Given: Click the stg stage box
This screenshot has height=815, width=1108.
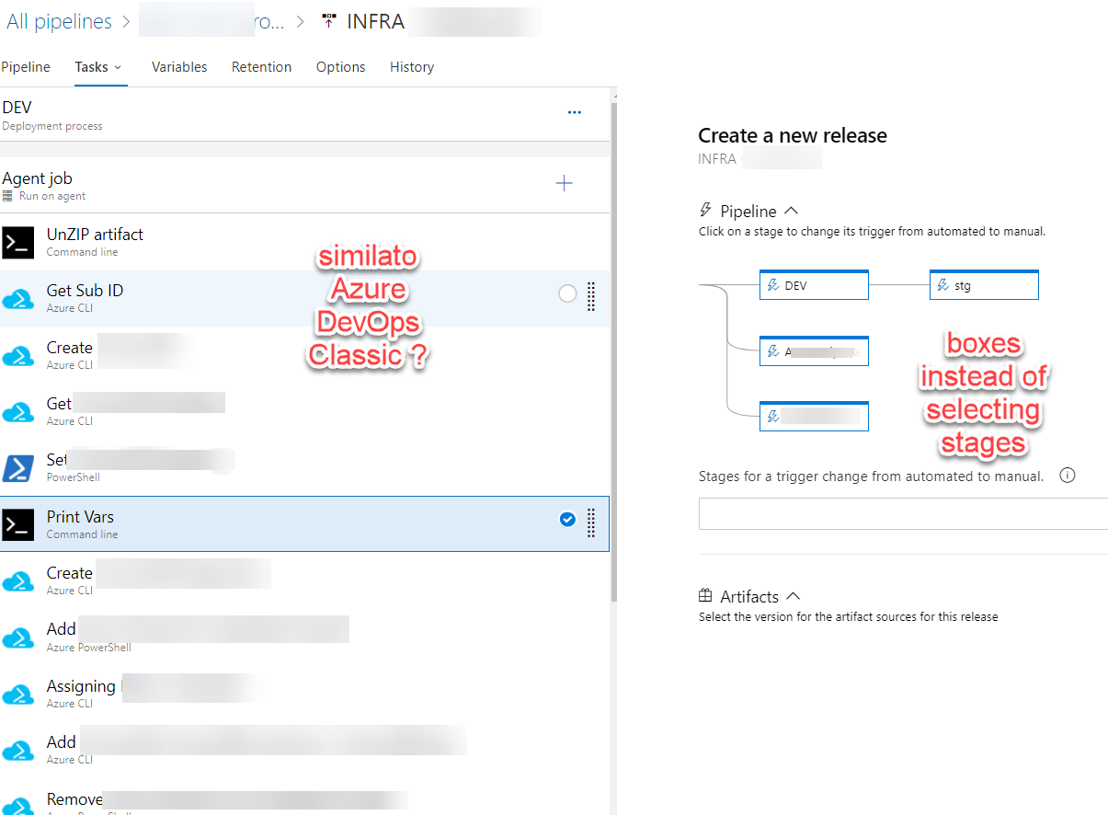Looking at the screenshot, I should pos(984,285).
